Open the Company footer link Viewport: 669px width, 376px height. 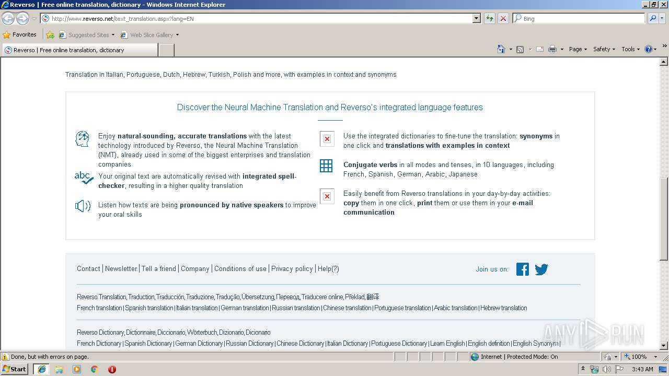[195, 268]
